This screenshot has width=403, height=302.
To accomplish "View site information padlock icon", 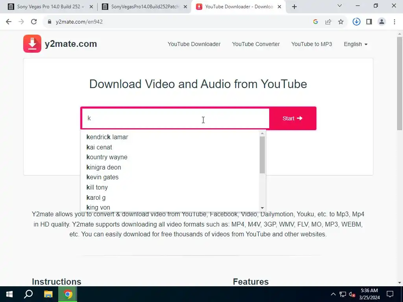I will pyautogui.click(x=50, y=22).
